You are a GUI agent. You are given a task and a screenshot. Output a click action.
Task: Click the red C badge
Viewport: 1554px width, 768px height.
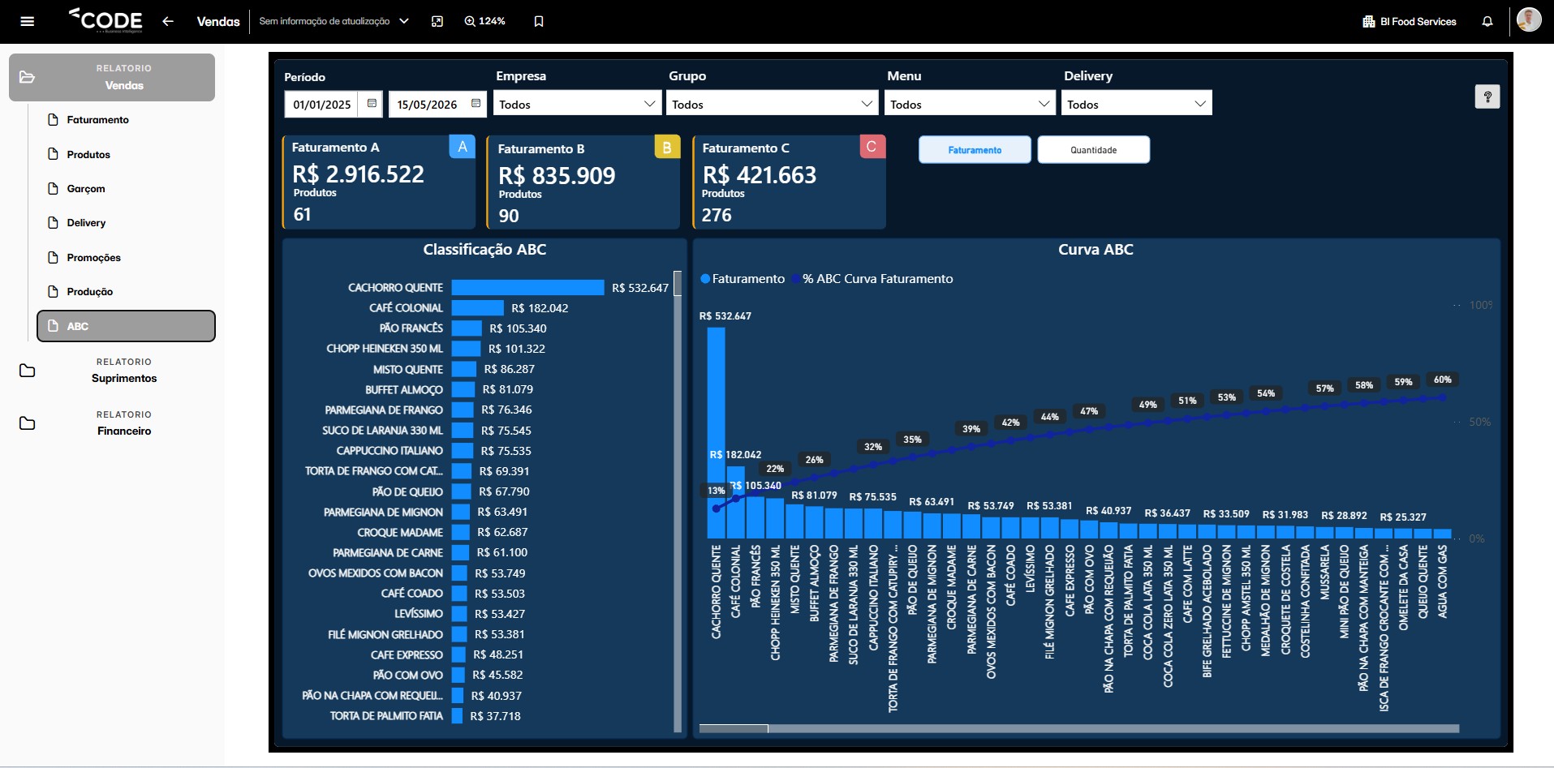872,147
